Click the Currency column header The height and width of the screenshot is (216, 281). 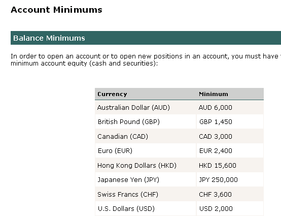coord(112,94)
